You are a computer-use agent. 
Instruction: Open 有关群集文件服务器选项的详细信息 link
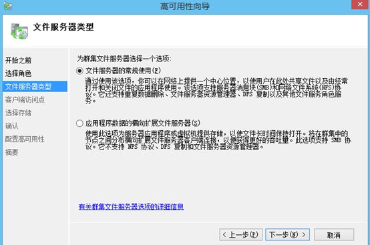pos(131,207)
